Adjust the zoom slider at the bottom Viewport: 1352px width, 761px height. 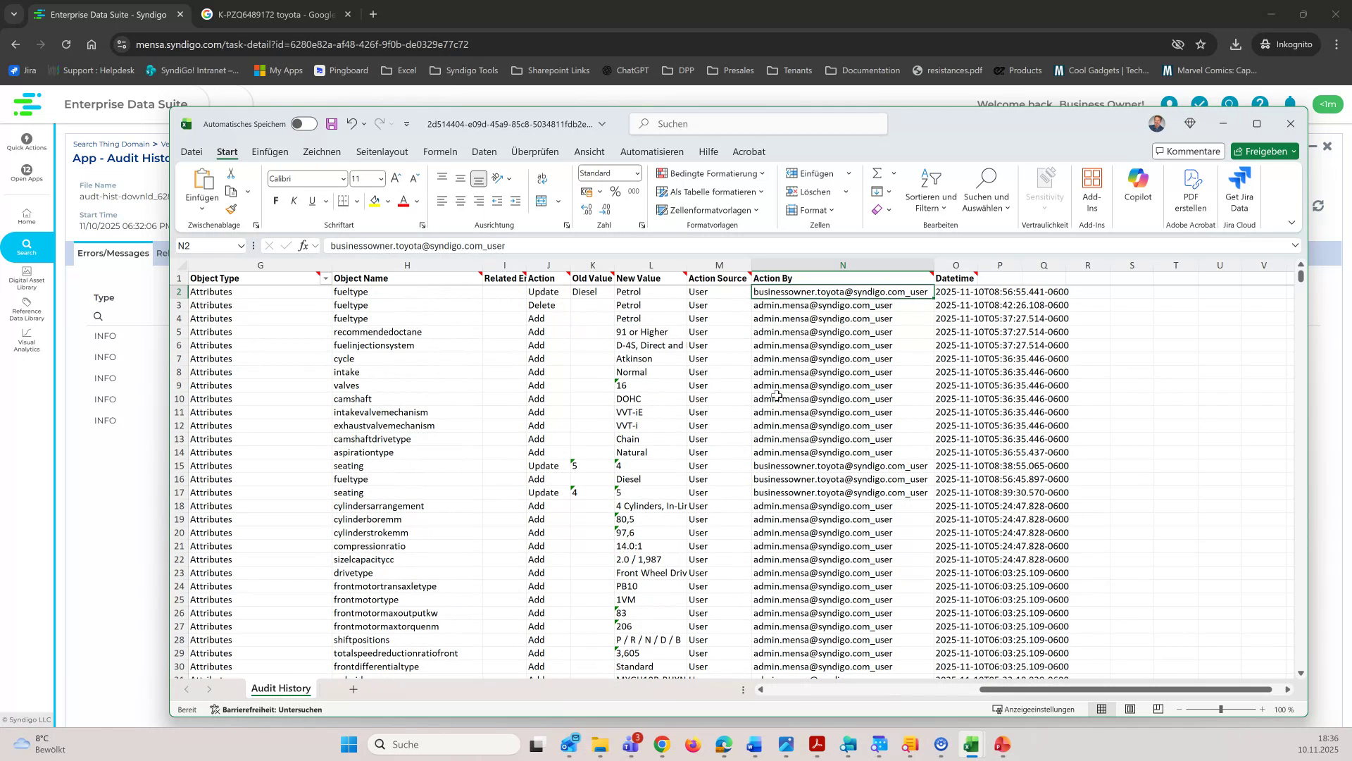coord(1220,710)
